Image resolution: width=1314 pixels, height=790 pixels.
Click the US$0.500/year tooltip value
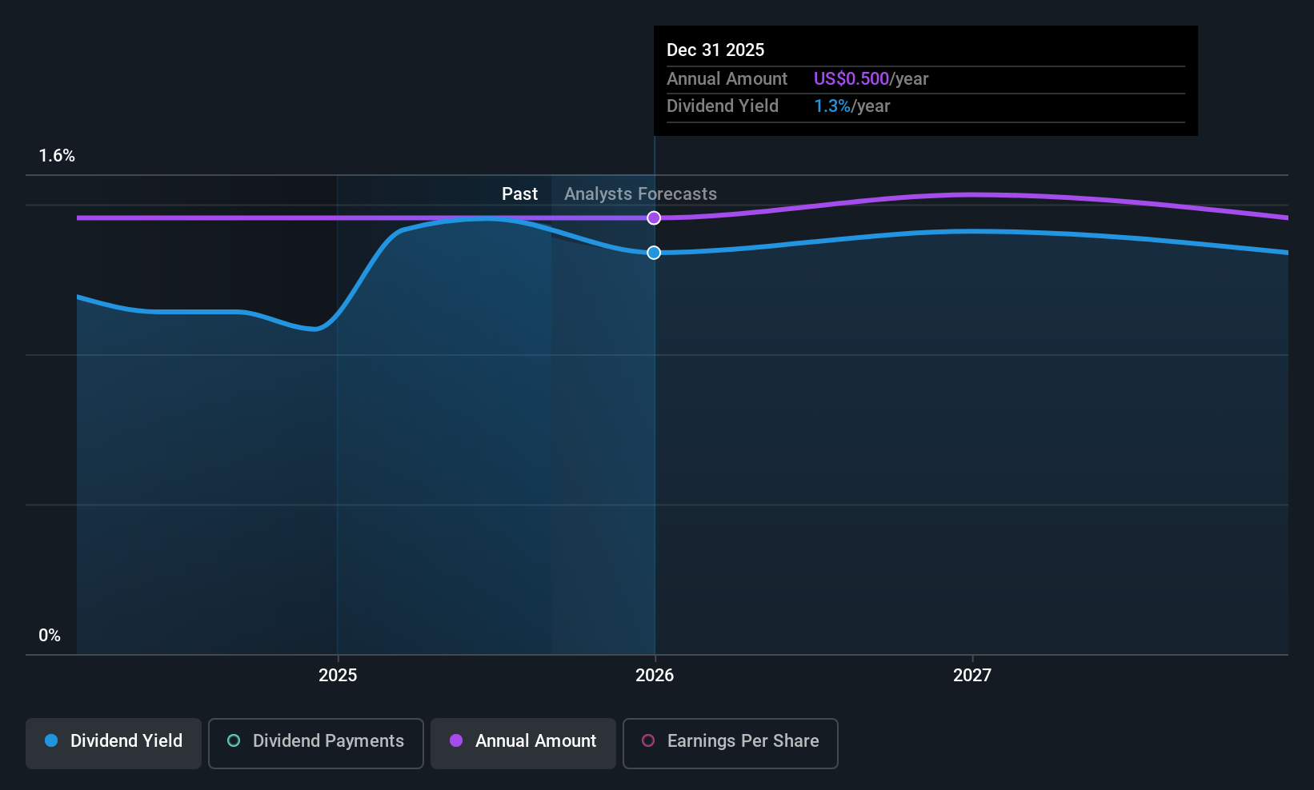point(871,78)
